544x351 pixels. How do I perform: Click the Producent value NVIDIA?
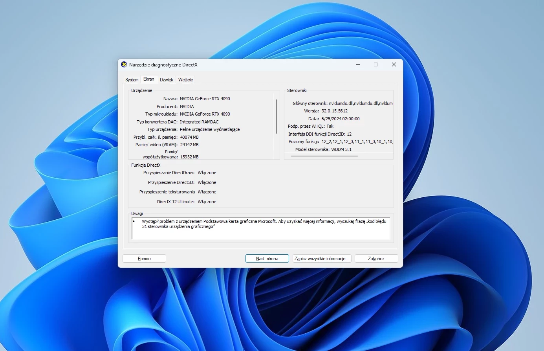click(187, 107)
